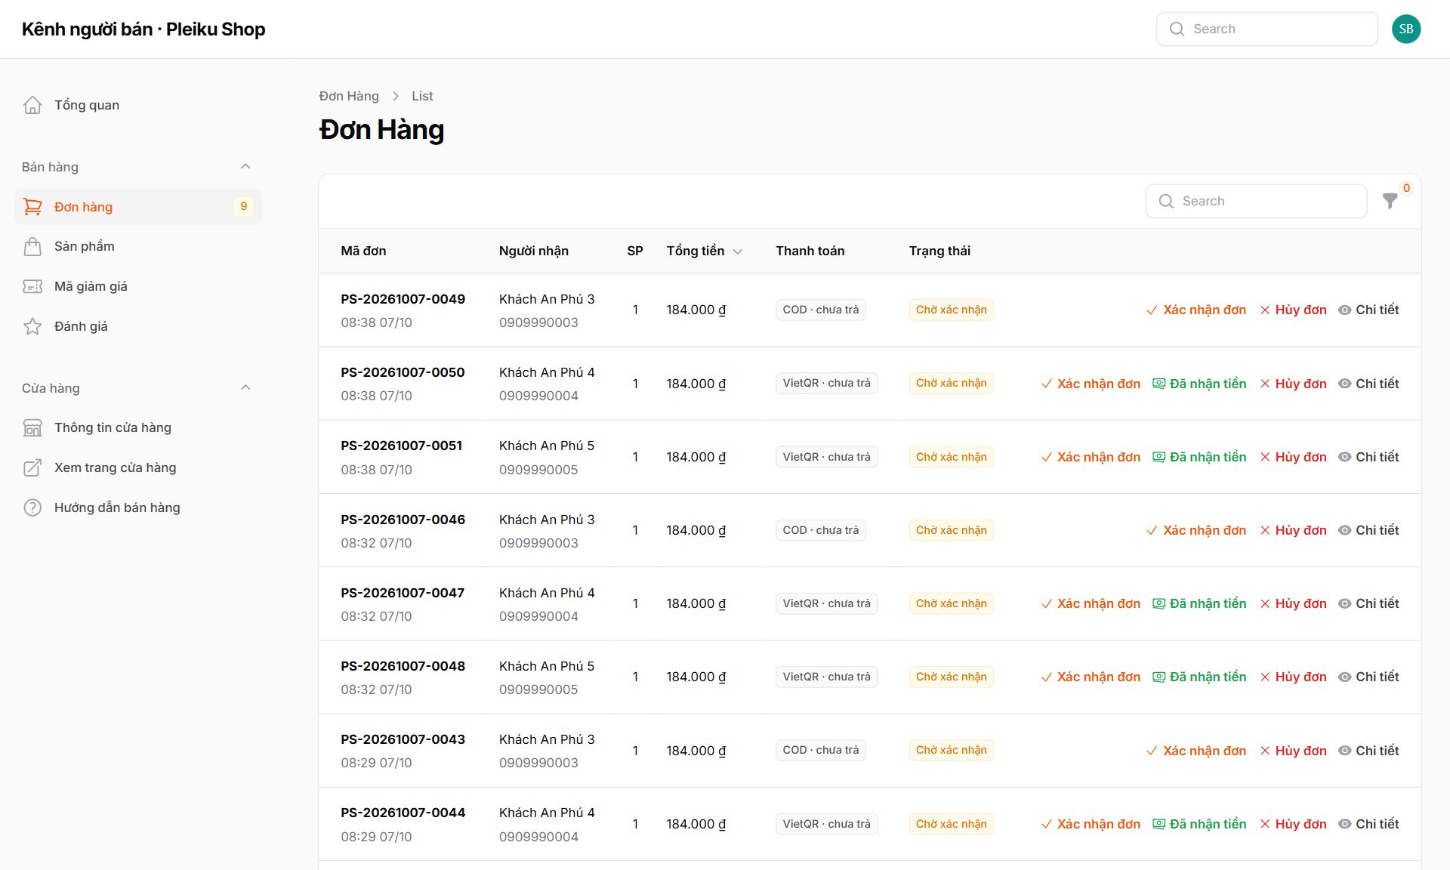Viewport: 1450px width, 870px height.
Task: Collapse the Bán hàng sidebar group
Action: point(245,166)
